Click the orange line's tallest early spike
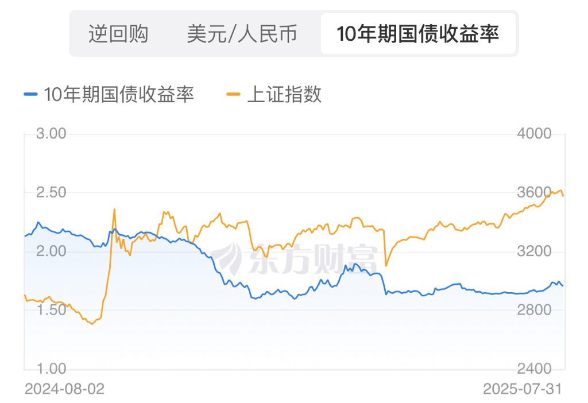This screenshot has height=403, width=588. (114, 210)
